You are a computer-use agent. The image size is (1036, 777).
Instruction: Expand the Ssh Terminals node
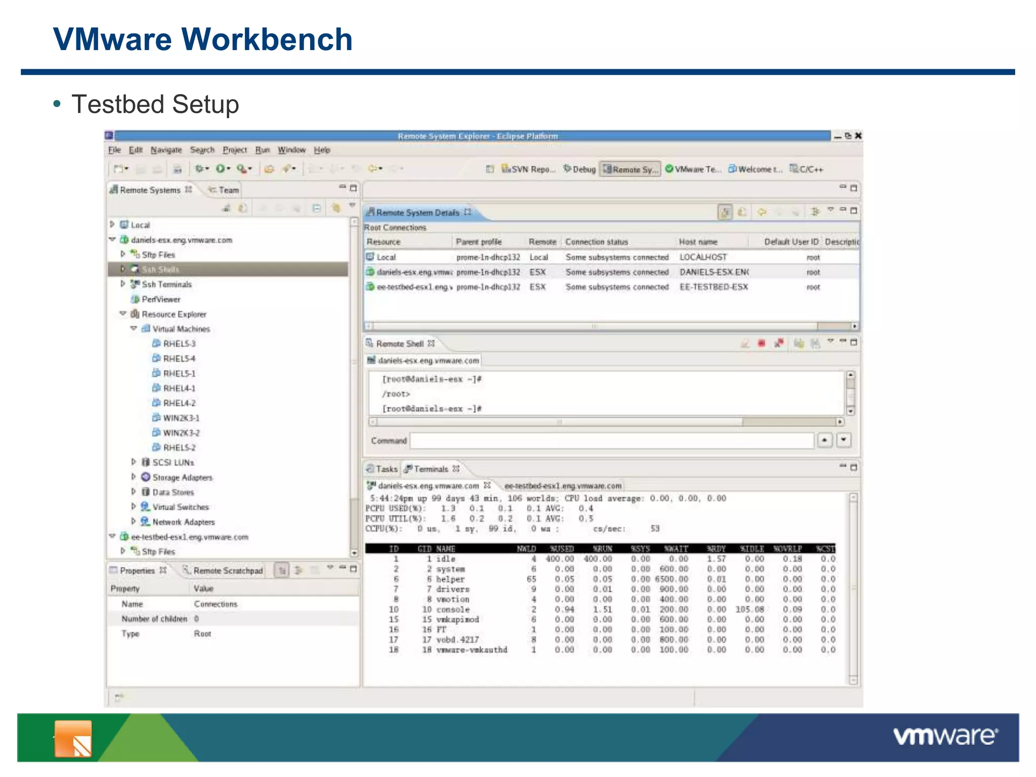tap(123, 284)
